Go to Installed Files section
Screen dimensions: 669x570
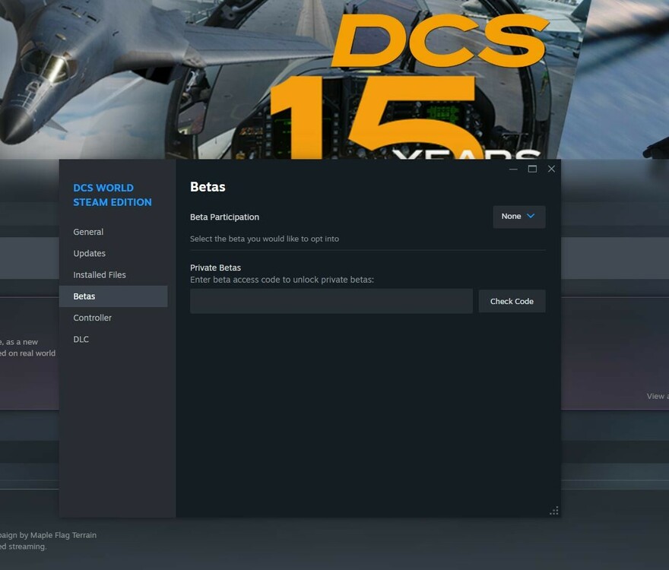point(100,275)
